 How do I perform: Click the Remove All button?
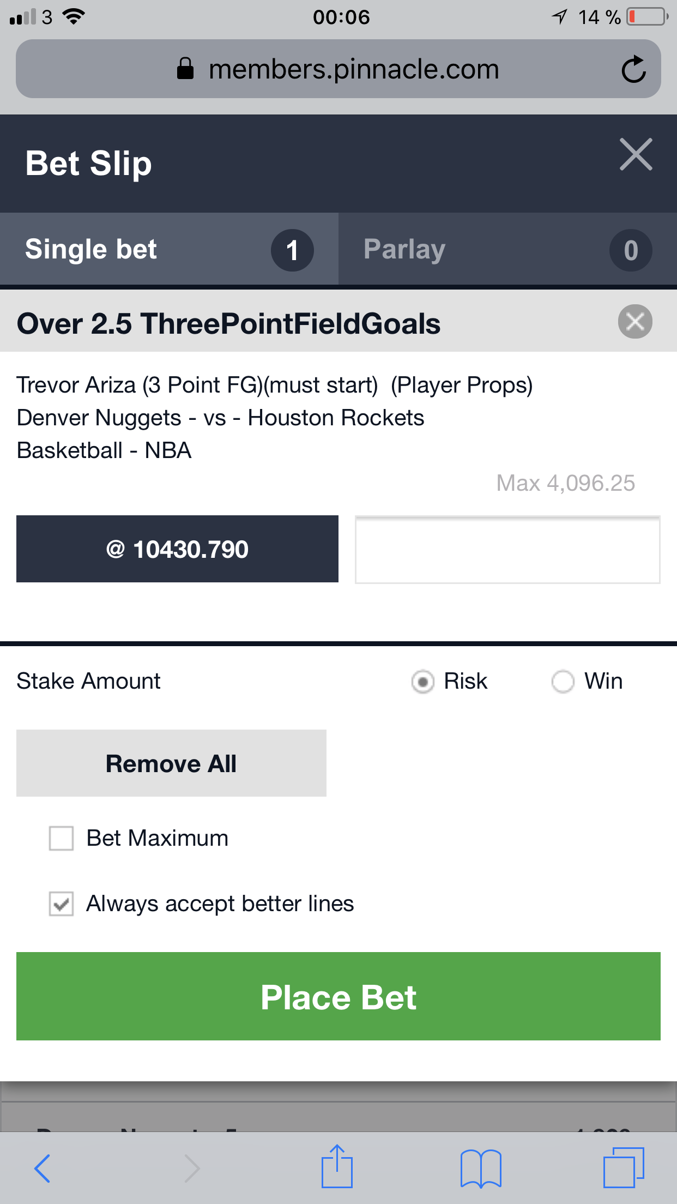tap(171, 763)
